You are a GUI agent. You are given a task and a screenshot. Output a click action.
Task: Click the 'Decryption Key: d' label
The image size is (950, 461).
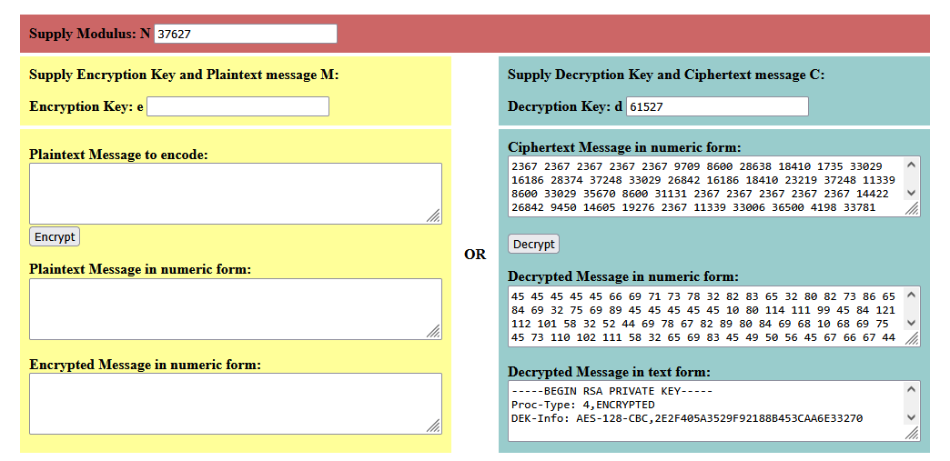(x=565, y=106)
